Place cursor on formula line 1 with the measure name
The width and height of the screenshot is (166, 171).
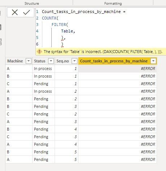(84, 12)
